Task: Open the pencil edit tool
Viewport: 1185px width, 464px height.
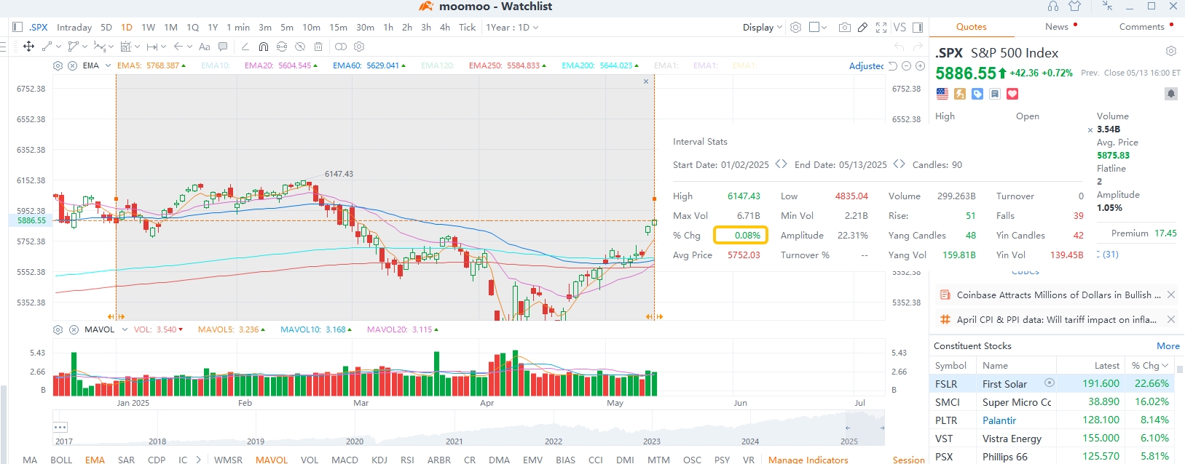Action: point(863,28)
